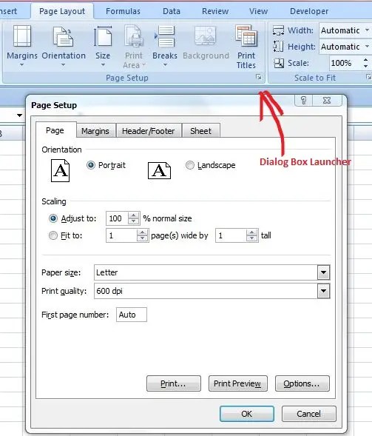
Task: Click the Print Preview button
Action: [x=238, y=383]
